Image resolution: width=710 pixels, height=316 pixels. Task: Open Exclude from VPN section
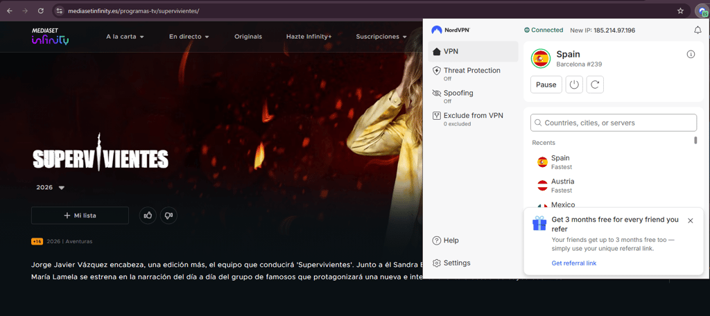click(473, 119)
